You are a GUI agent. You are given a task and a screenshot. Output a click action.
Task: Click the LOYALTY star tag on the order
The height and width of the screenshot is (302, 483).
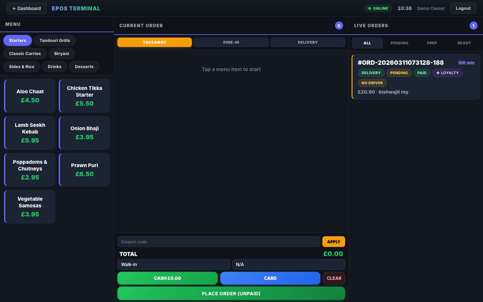pyautogui.click(x=447, y=73)
